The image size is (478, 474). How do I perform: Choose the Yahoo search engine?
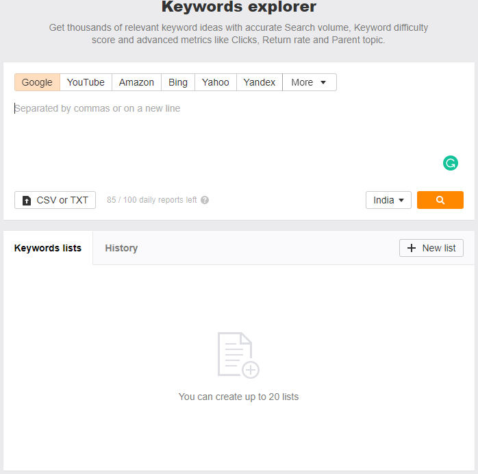[x=215, y=82]
